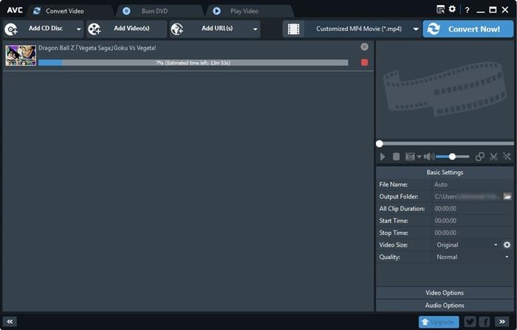Remove the Dragon Ball Z item with X icon

[364, 47]
